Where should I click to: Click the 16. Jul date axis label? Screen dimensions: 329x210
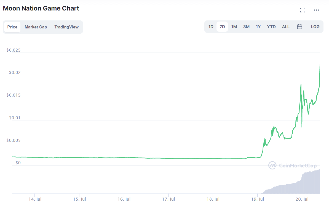(124, 199)
